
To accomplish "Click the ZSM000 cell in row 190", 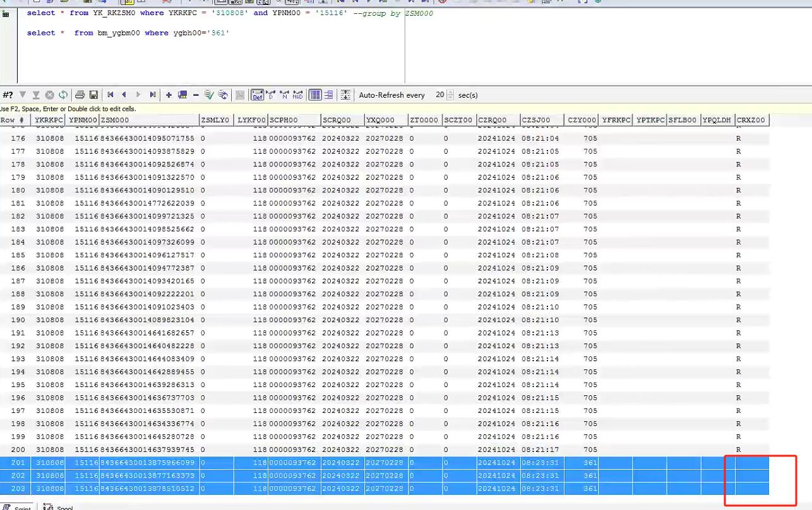I will click(148, 320).
